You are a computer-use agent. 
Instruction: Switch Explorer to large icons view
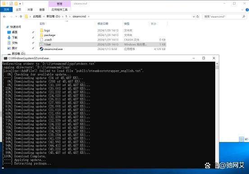pos(246,139)
